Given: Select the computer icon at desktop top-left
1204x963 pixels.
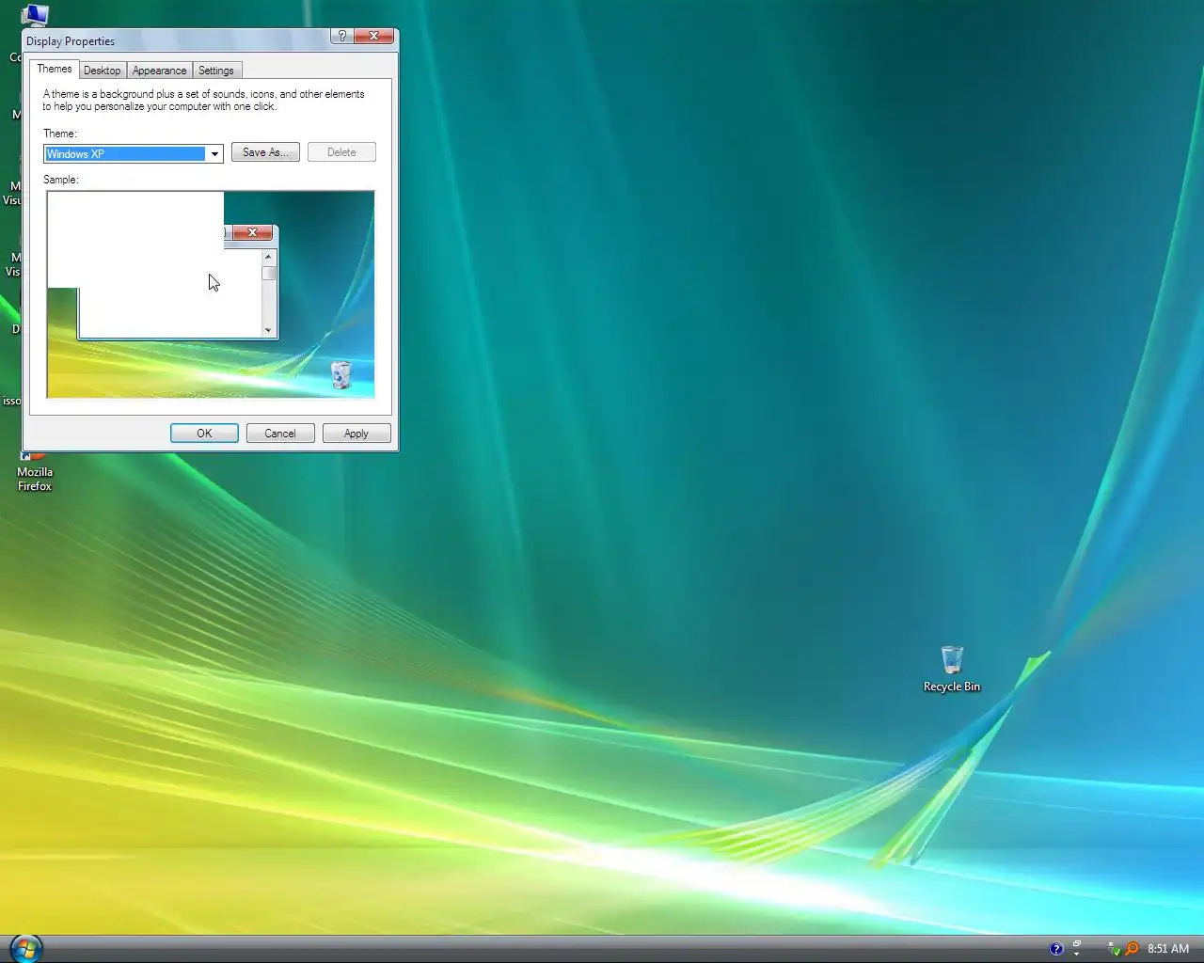Looking at the screenshot, I should click(x=35, y=14).
